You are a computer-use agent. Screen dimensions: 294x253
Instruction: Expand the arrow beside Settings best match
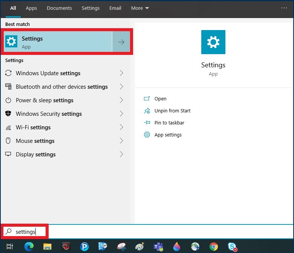click(x=121, y=42)
